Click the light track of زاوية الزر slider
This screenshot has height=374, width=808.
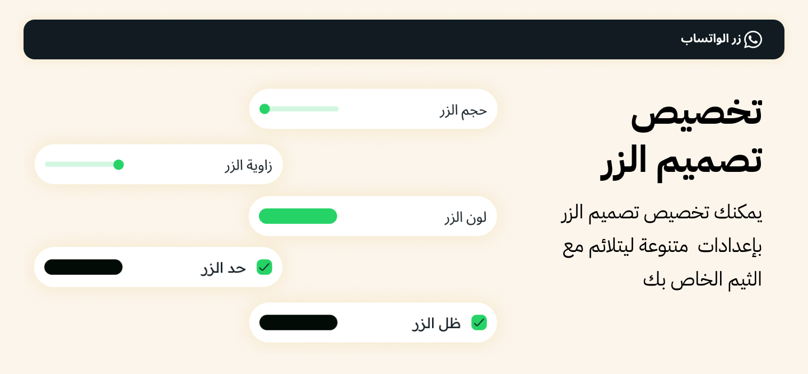point(78,165)
